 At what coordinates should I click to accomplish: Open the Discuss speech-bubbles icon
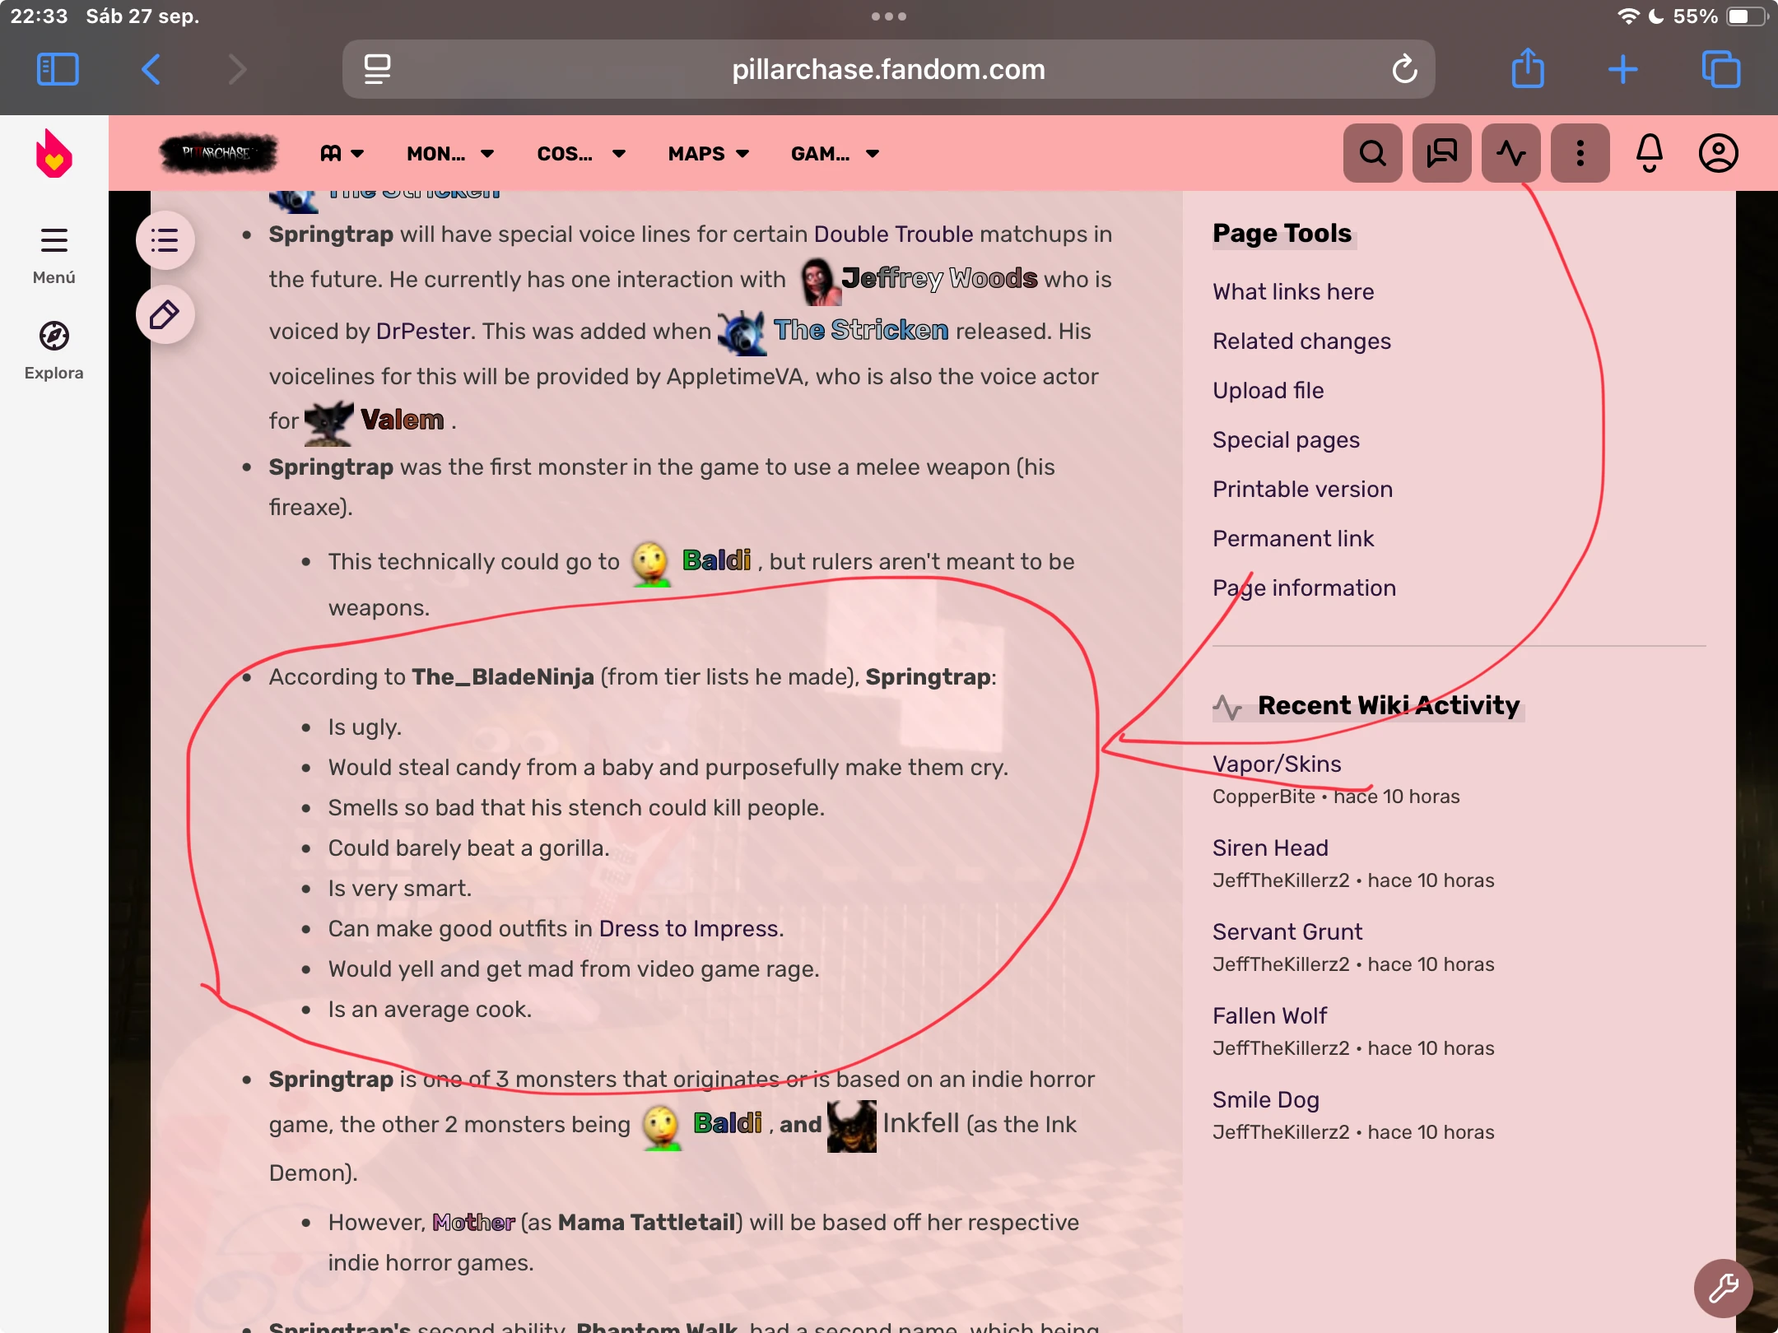[1441, 153]
